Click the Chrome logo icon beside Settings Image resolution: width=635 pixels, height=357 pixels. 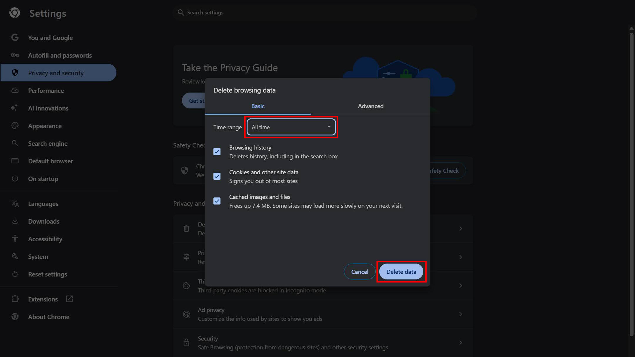[x=15, y=13]
